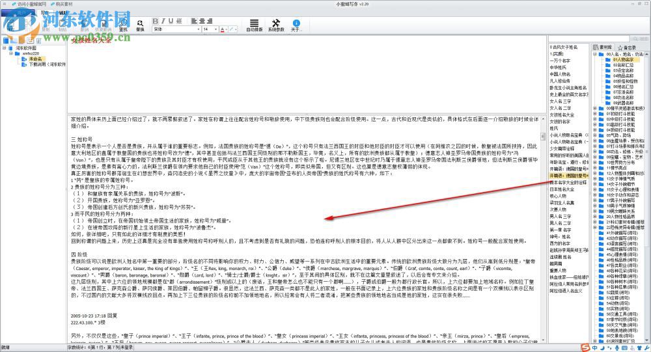Image resolution: width=651 pixels, height=352 pixels.
Task: Open the 替换 (Replace) tool
Action: 140,25
